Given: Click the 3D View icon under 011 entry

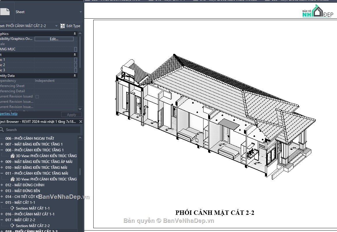Looking at the screenshot, I should point(12,179).
